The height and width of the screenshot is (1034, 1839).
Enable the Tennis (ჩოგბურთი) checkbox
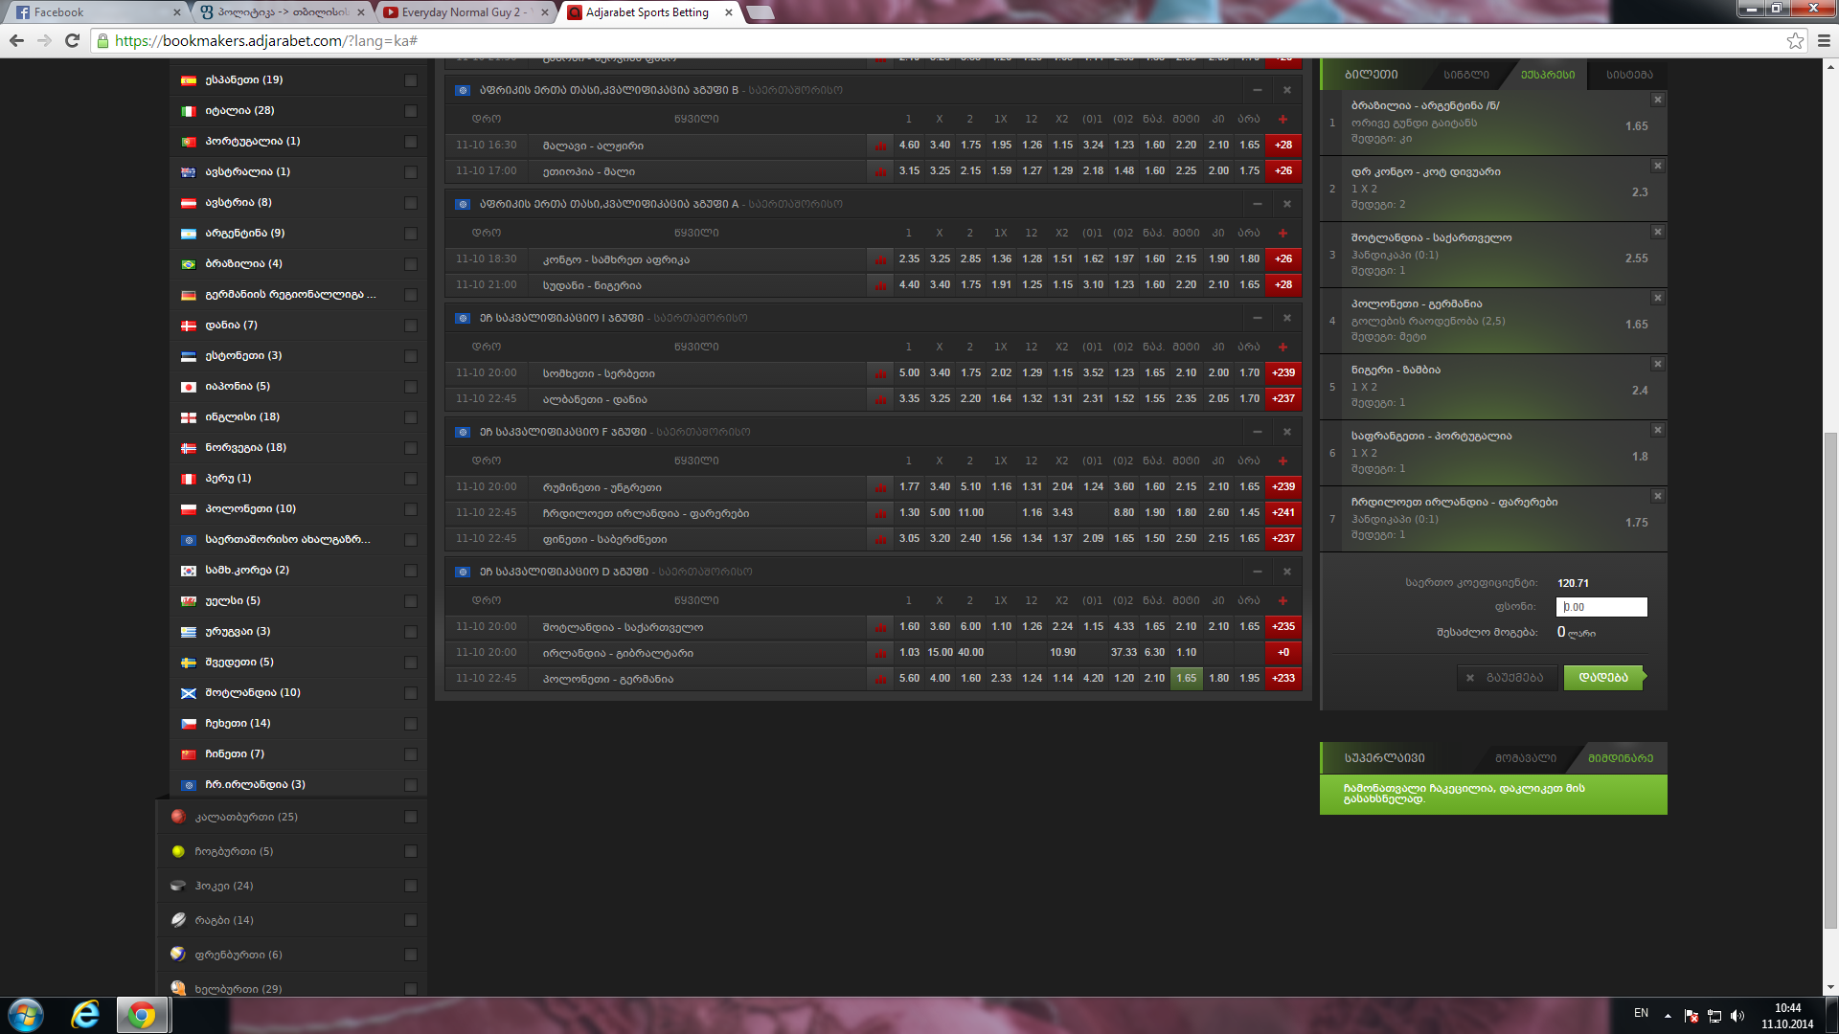tap(411, 852)
